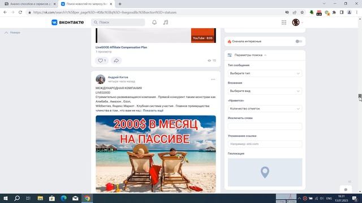Share the LiveGOOD video post

coord(116,60)
